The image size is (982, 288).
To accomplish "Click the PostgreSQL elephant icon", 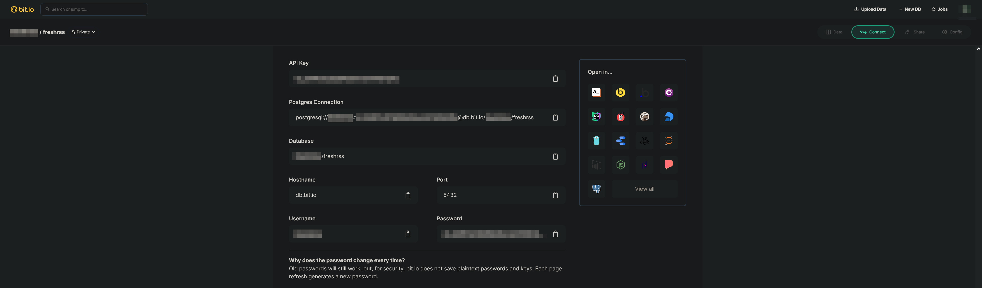I will point(596,189).
